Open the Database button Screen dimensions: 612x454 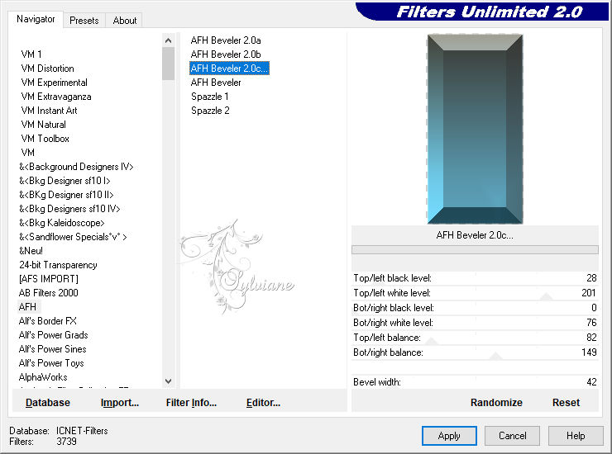coord(48,403)
